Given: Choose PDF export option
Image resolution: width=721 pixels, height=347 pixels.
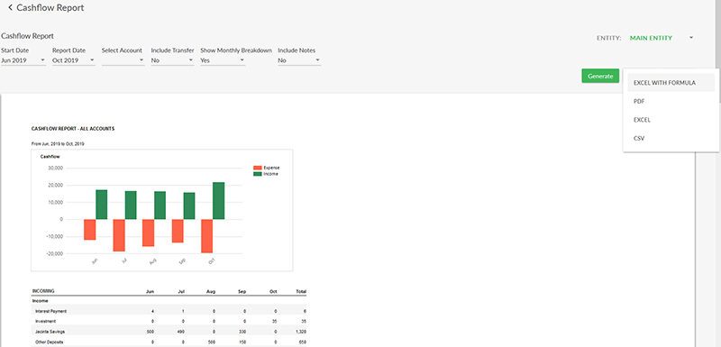Looking at the screenshot, I should [x=671, y=102].
